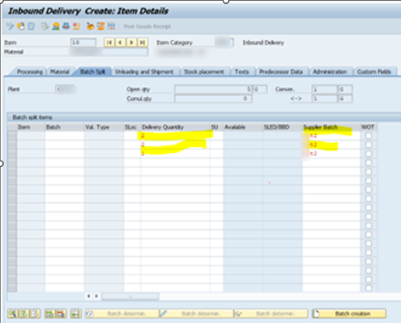Click the Item number field showing 10

tap(83, 42)
